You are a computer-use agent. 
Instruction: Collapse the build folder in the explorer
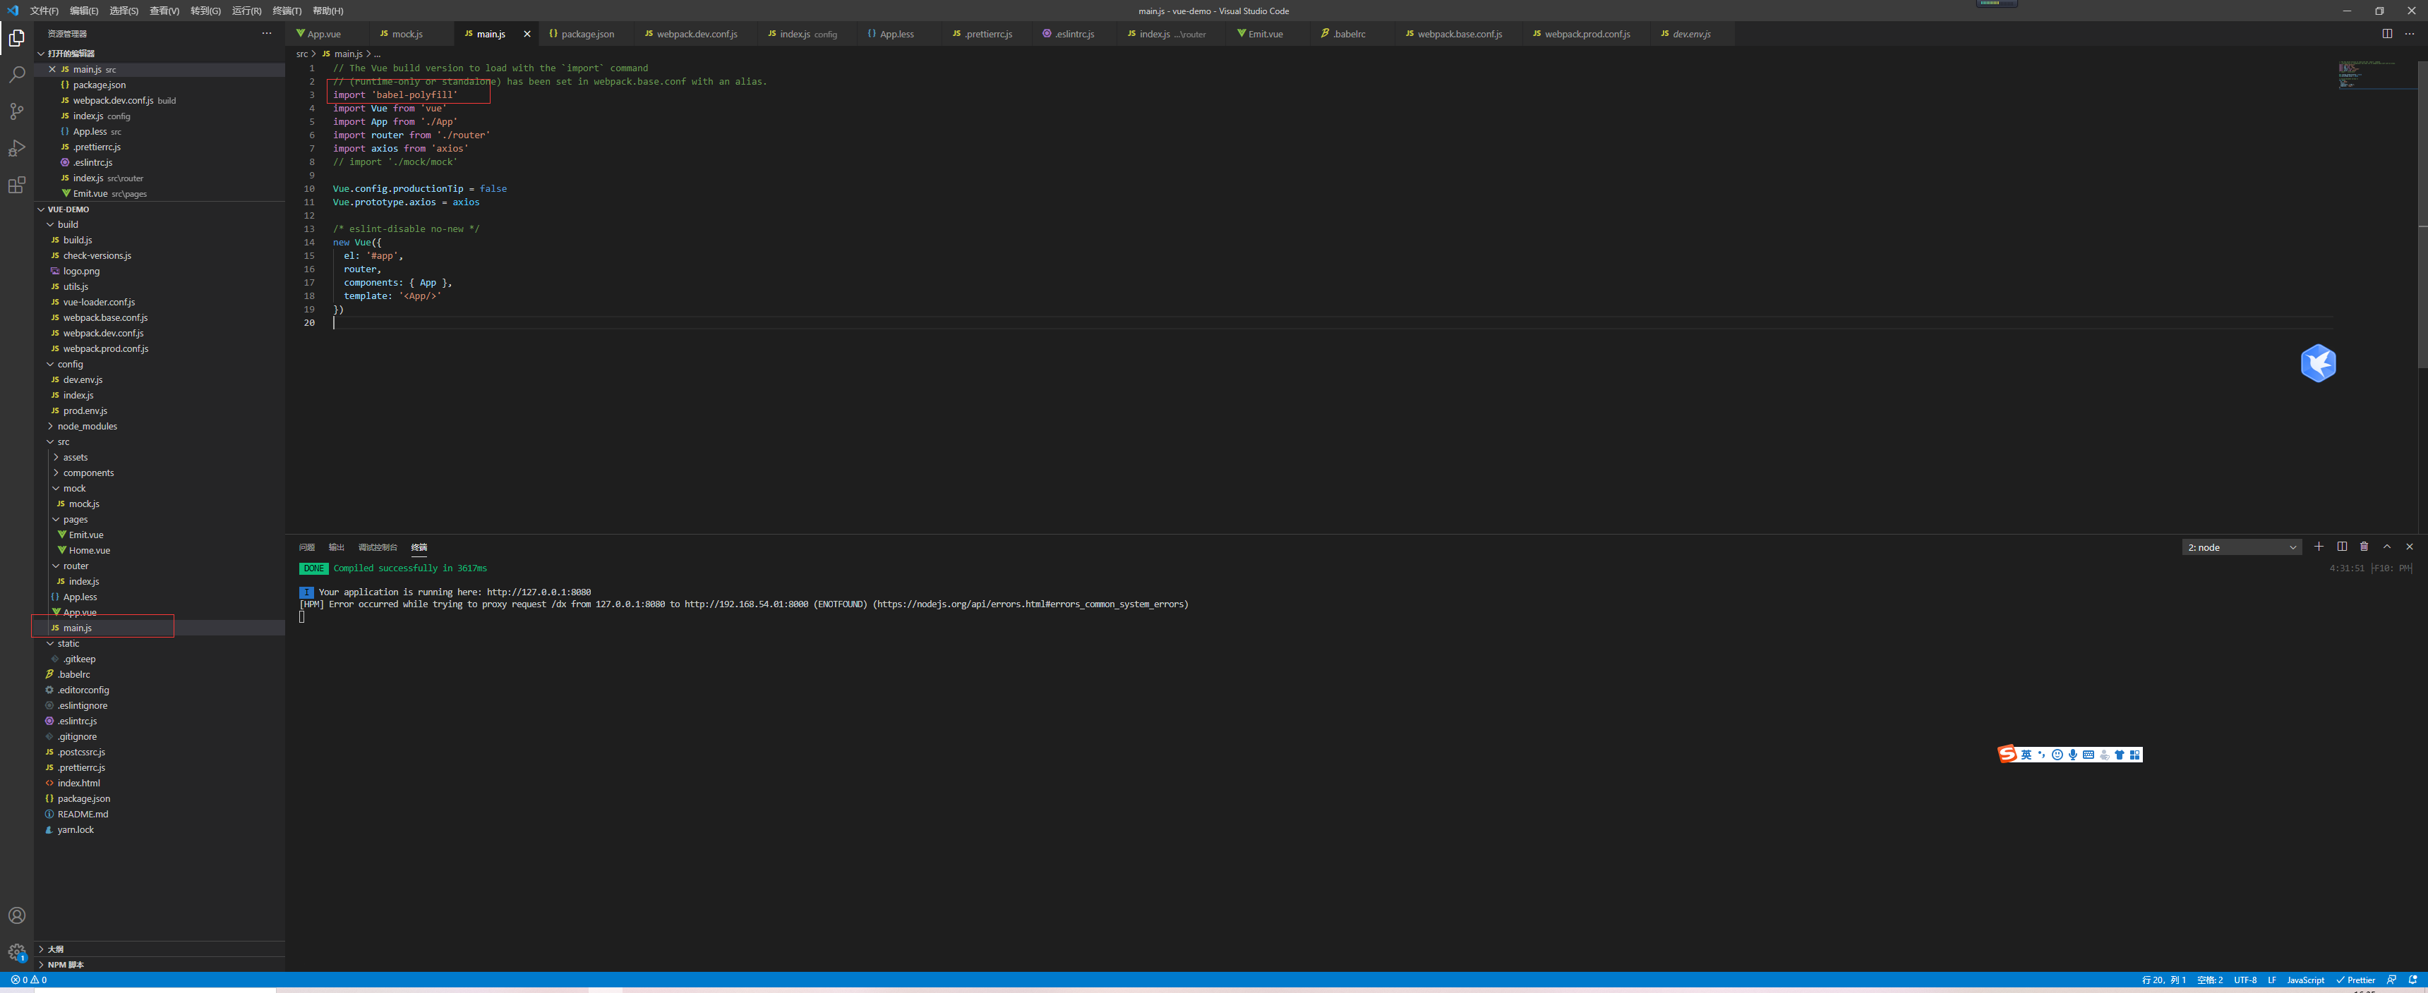click(x=67, y=224)
